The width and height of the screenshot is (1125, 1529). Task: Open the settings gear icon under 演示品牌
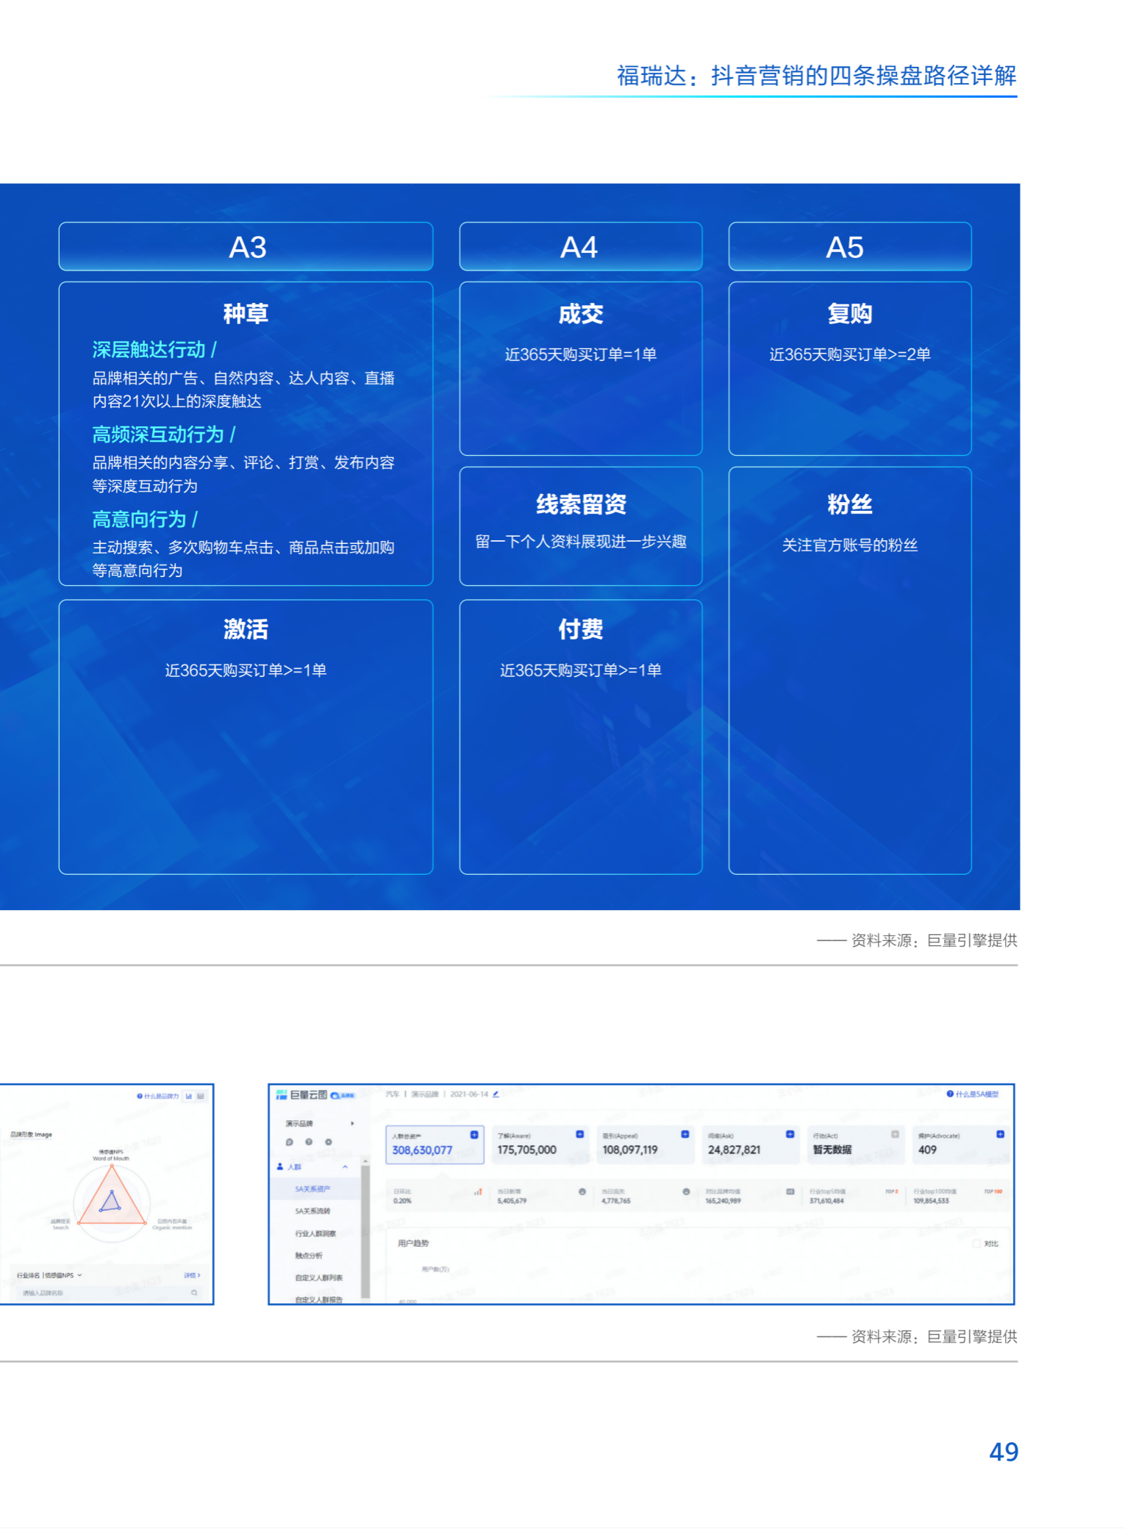click(329, 1142)
